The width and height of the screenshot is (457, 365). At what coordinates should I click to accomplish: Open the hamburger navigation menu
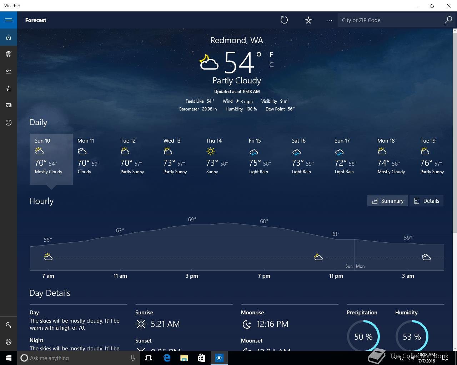pos(9,20)
